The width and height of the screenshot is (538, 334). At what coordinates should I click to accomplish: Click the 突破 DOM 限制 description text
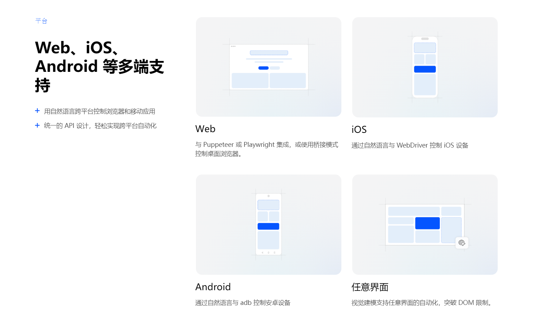[x=423, y=302]
